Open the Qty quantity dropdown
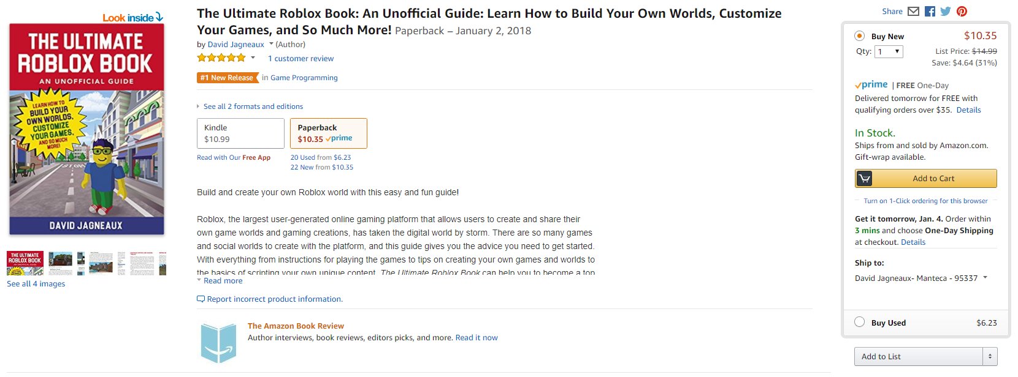Image resolution: width=1018 pixels, height=377 pixels. point(889,52)
